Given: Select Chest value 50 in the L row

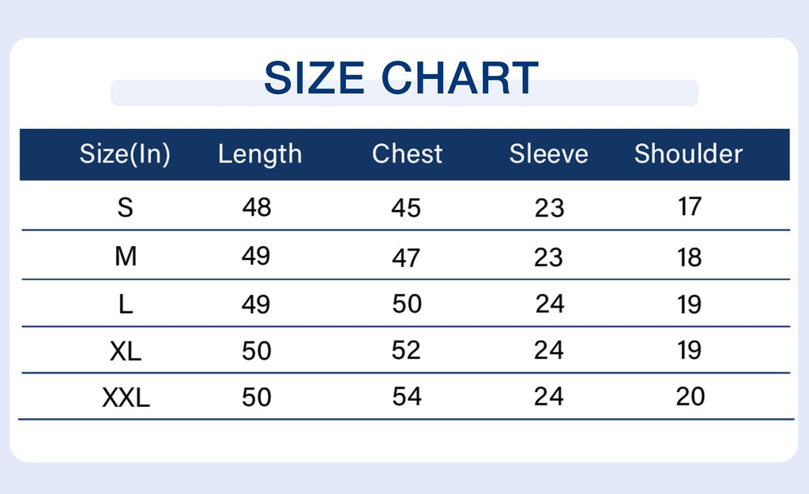Looking at the screenshot, I should point(407,304).
